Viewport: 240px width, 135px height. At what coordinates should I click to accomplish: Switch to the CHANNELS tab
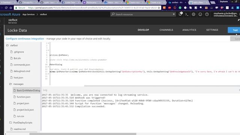(x=166, y=30)
